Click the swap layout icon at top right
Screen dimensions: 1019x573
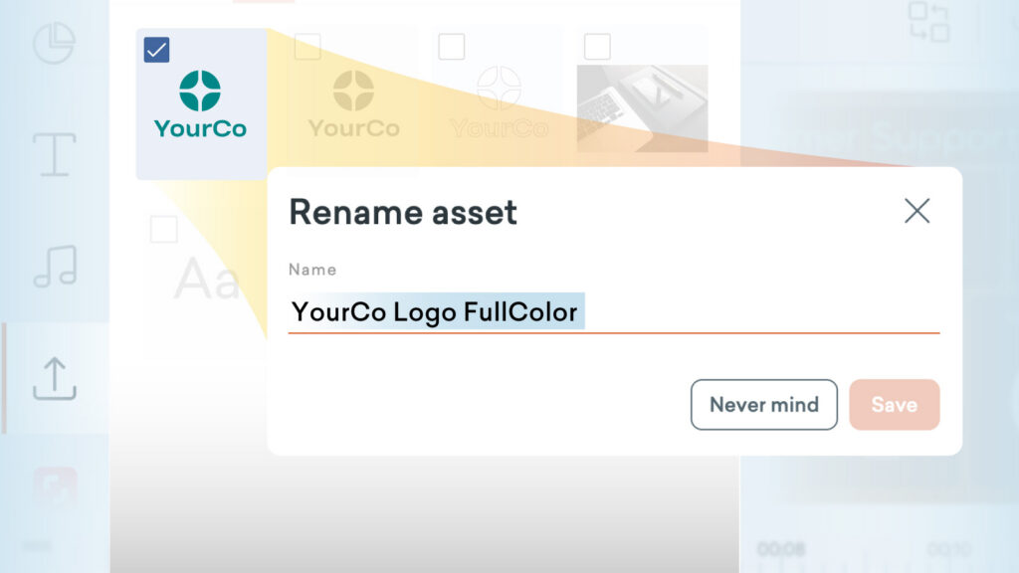pos(928,22)
